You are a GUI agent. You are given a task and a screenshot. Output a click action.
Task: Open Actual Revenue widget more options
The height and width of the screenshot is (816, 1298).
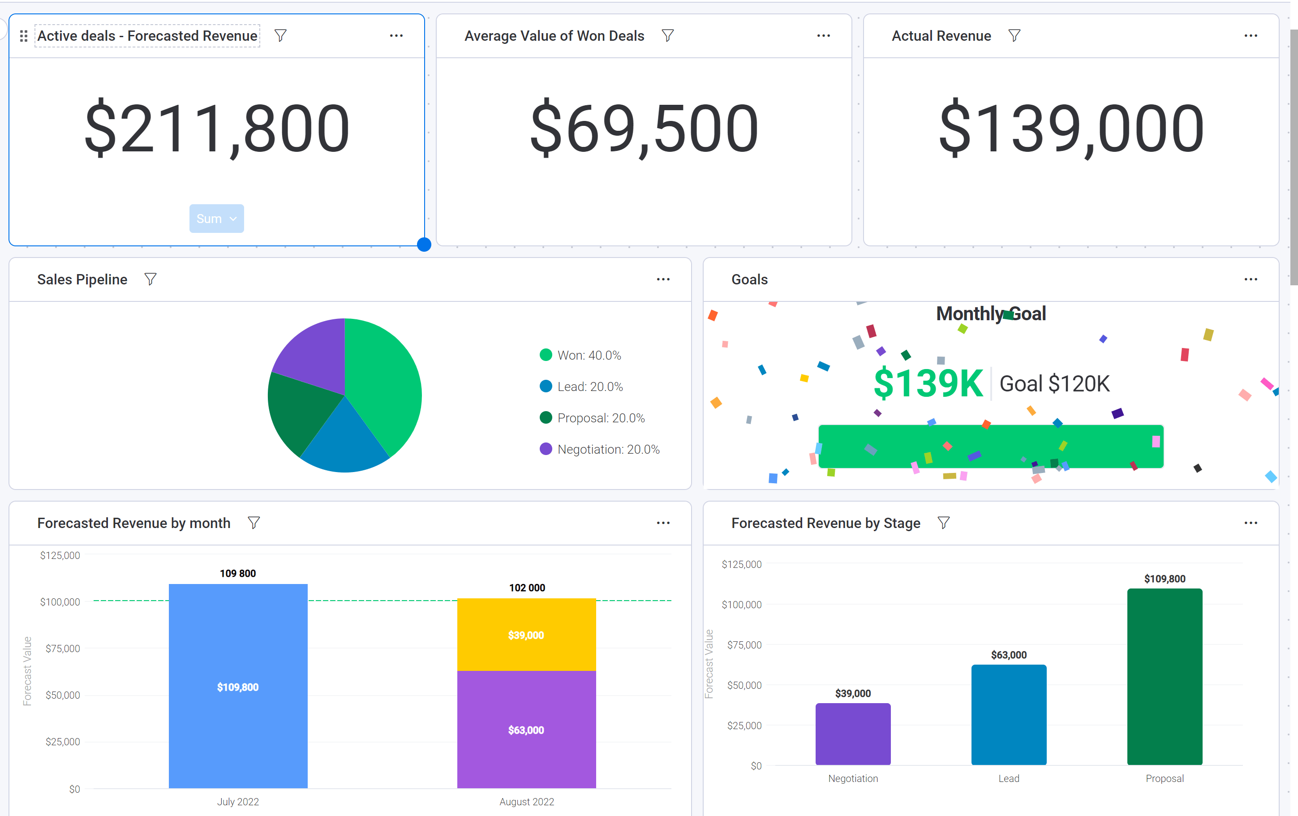tap(1251, 35)
